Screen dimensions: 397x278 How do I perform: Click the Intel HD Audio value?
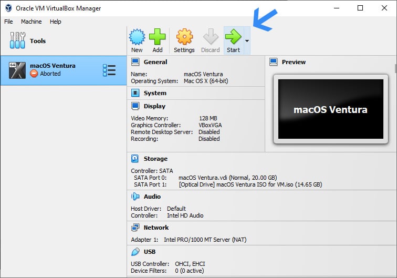point(185,215)
